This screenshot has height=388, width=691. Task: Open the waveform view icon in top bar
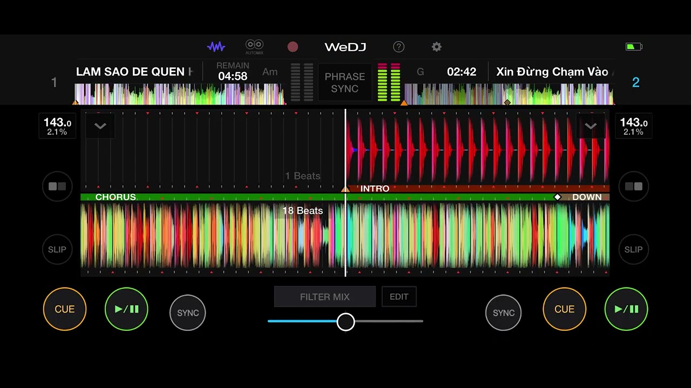216,47
